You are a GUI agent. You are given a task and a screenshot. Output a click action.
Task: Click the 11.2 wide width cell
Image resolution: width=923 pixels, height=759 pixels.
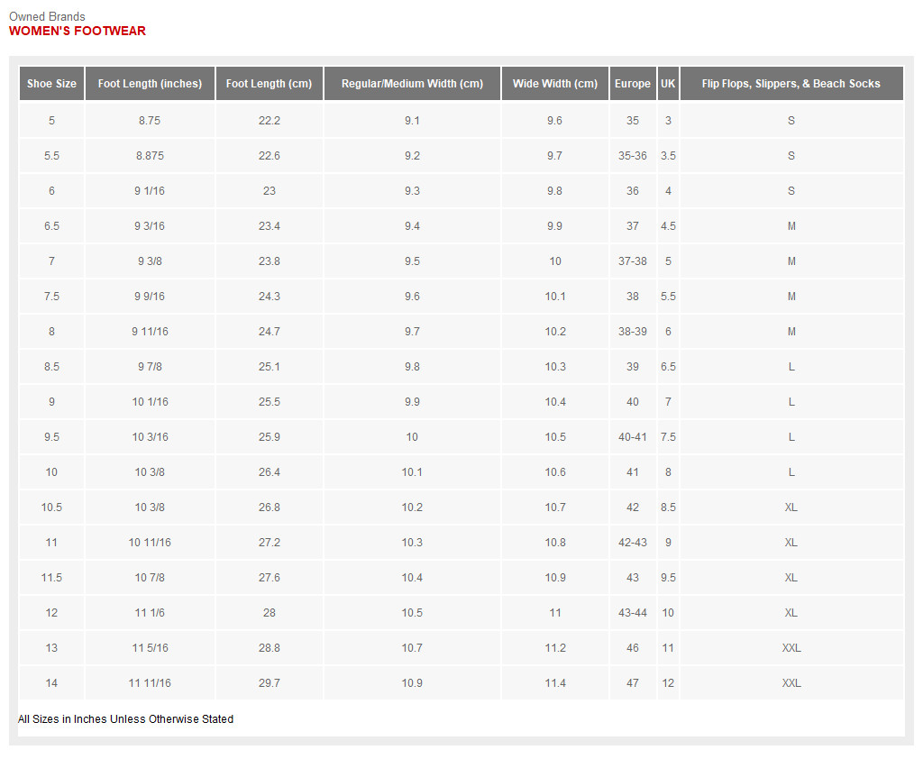coord(555,648)
